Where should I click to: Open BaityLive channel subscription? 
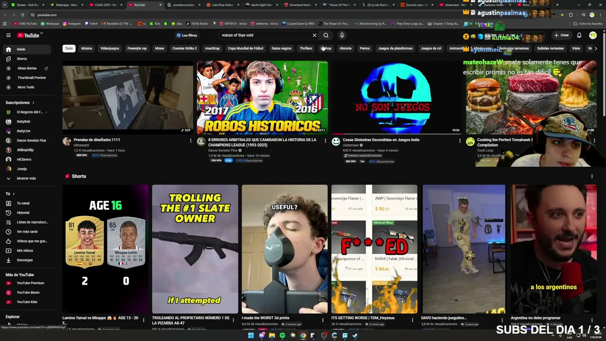tap(27, 131)
